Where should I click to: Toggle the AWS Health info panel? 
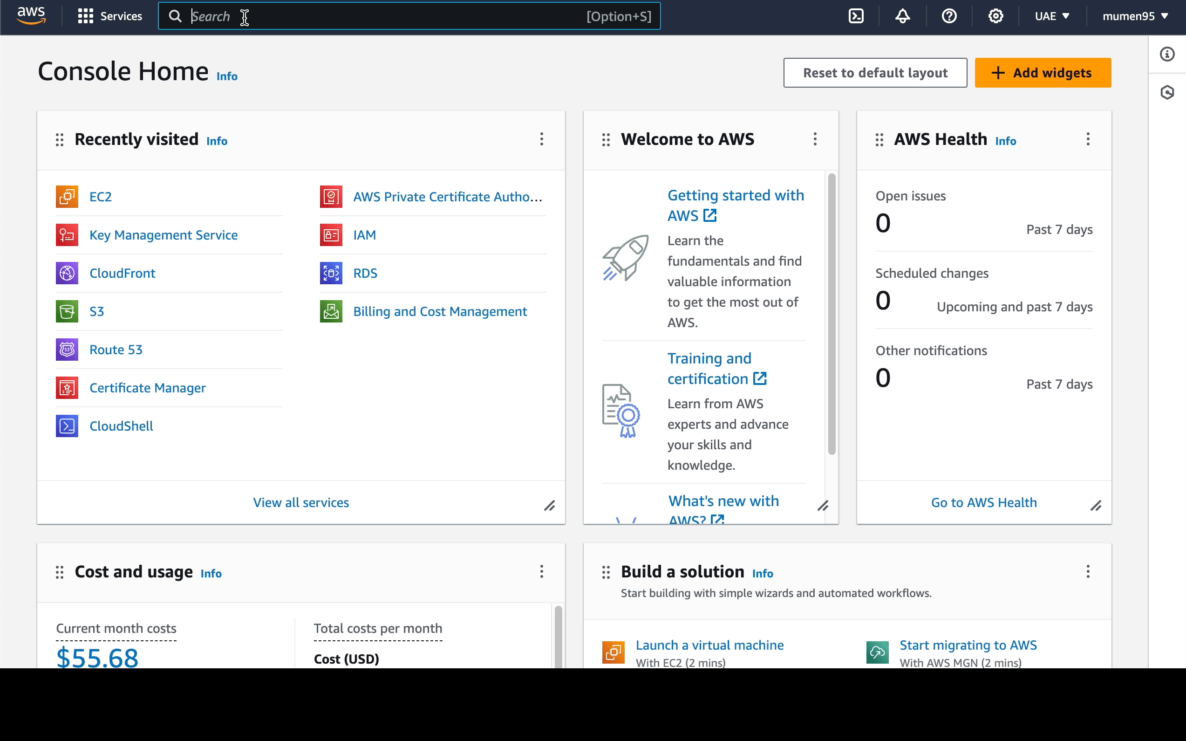click(1007, 140)
